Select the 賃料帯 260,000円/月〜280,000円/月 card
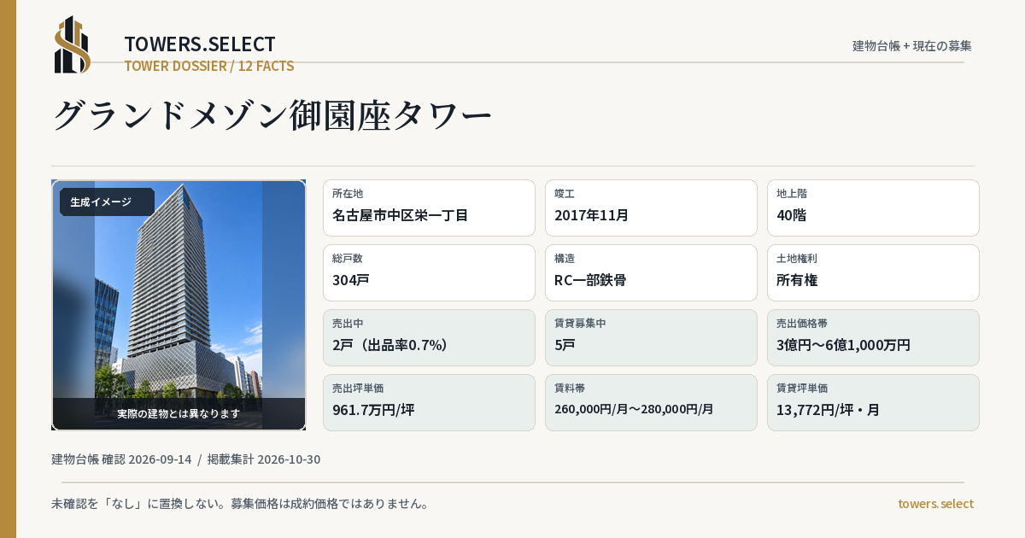Image resolution: width=1025 pixels, height=538 pixels. [651, 402]
